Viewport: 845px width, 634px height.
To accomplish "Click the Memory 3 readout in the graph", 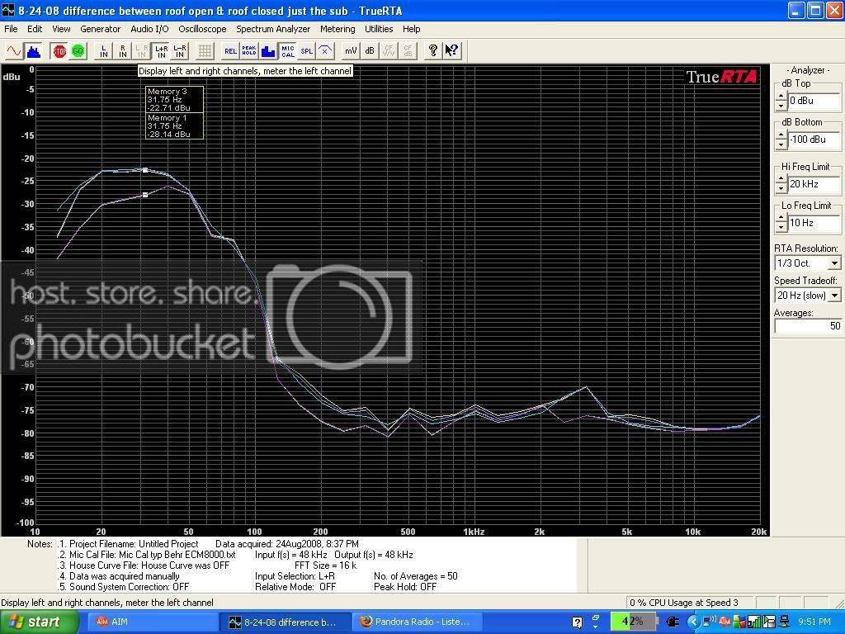I will [175, 100].
